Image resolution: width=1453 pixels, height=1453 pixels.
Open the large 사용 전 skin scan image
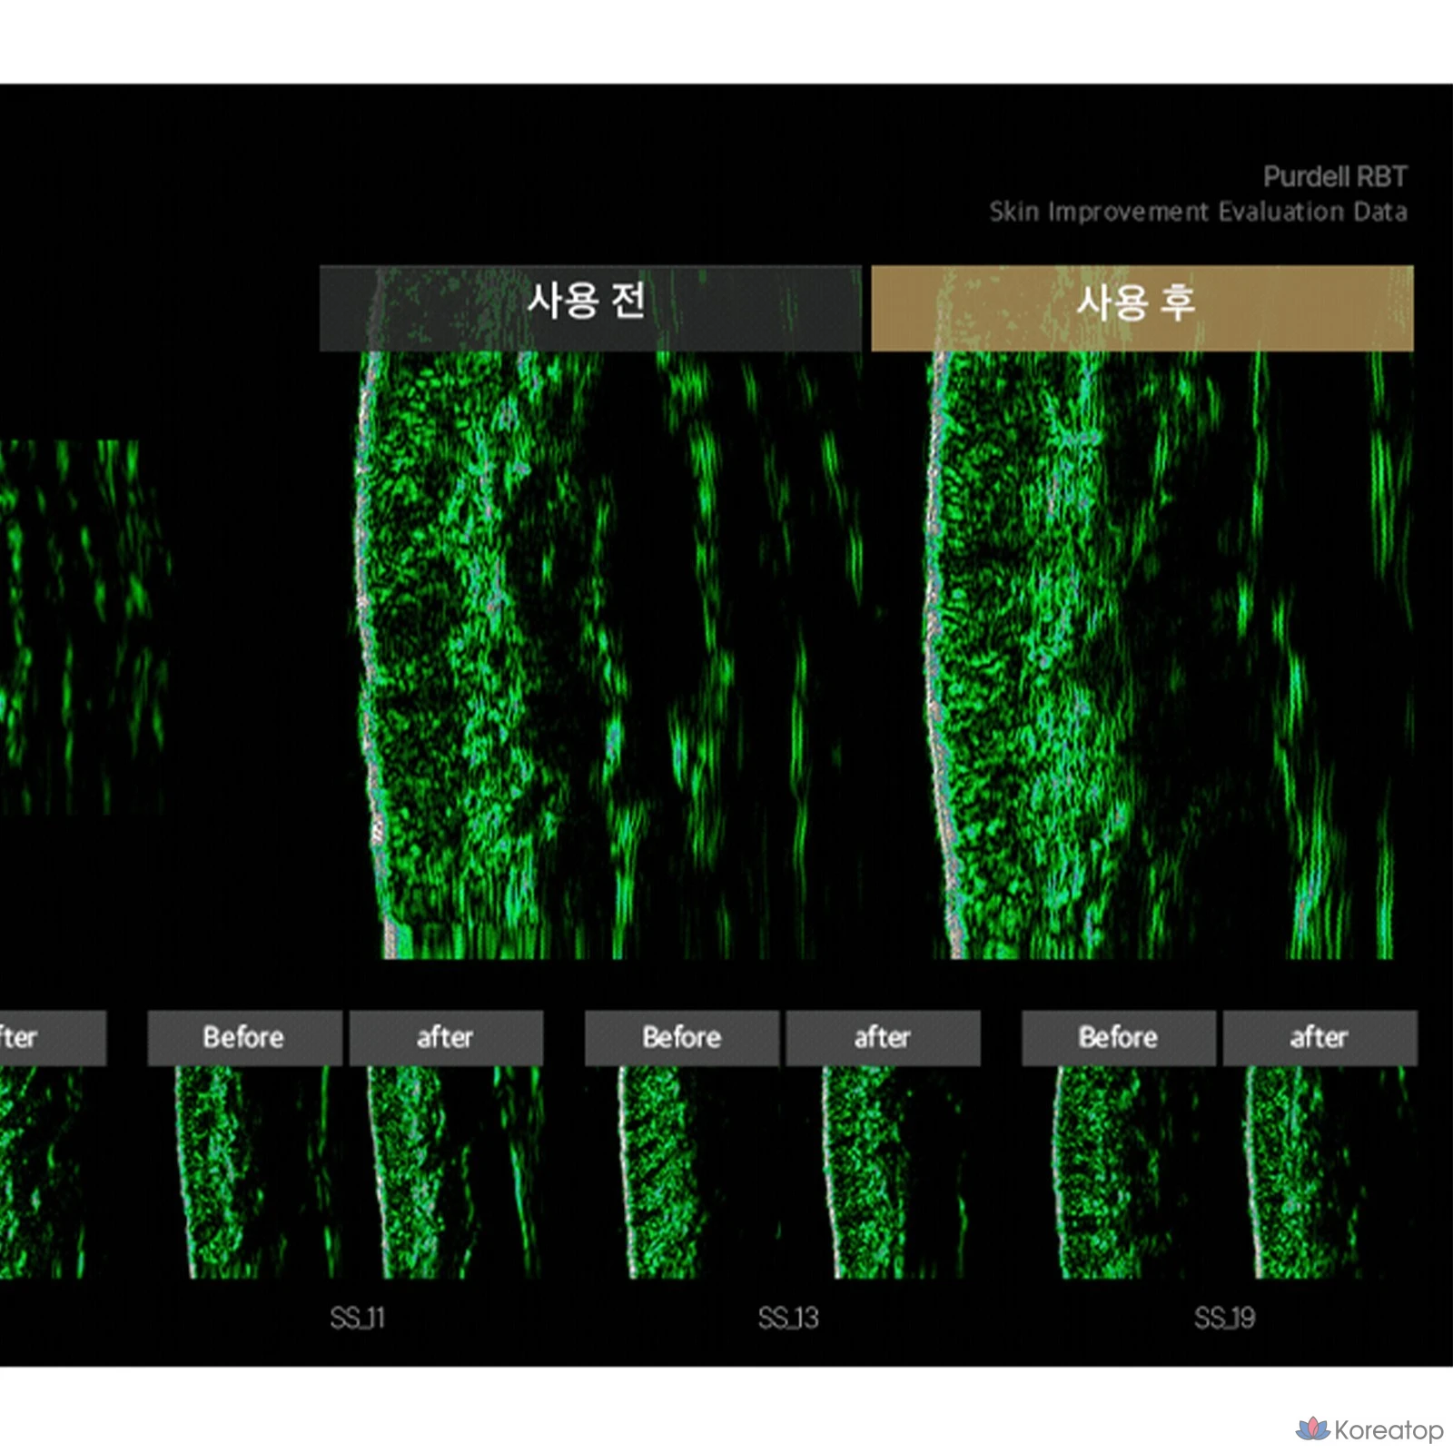pos(607,655)
